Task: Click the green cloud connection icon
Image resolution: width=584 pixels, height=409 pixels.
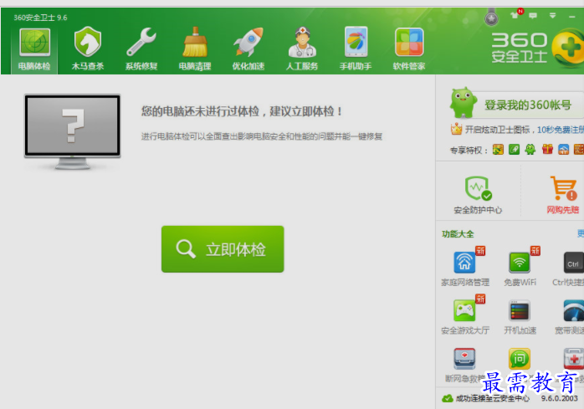Action: coord(448,399)
